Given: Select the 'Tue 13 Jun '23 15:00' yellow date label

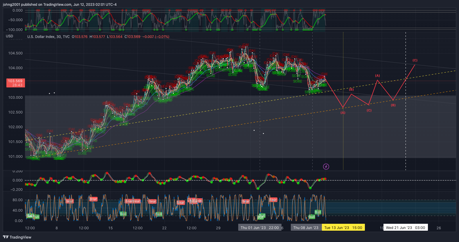Looking at the screenshot, I should coord(343,228).
